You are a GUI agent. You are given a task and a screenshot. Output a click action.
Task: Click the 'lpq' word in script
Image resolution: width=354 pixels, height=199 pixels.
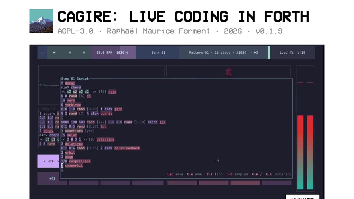click(x=103, y=126)
